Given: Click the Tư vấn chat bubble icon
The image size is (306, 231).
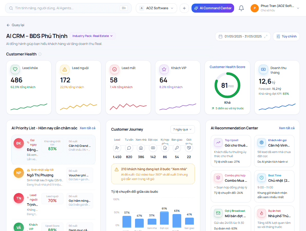Looking at the screenshot, I should pyautogui.click(x=129, y=148).
